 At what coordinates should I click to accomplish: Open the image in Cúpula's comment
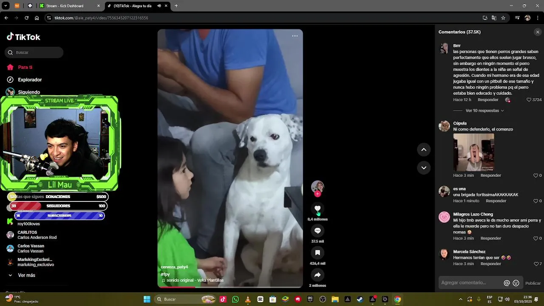[x=473, y=152]
